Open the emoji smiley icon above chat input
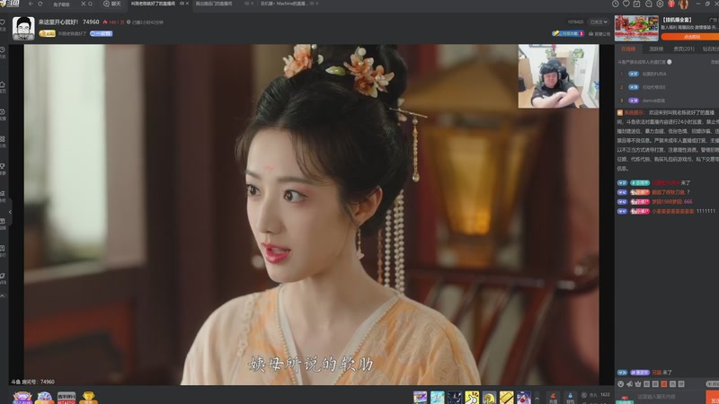The height and width of the screenshot is (404, 719). (x=621, y=384)
